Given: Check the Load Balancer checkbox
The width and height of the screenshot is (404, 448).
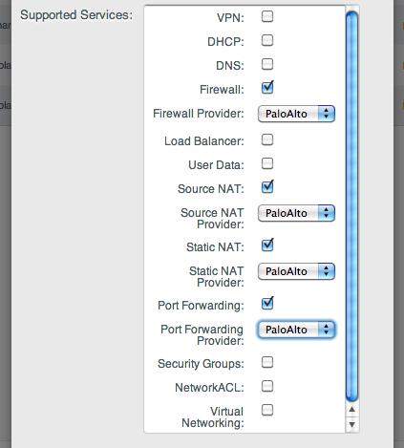Looking at the screenshot, I should (x=267, y=139).
